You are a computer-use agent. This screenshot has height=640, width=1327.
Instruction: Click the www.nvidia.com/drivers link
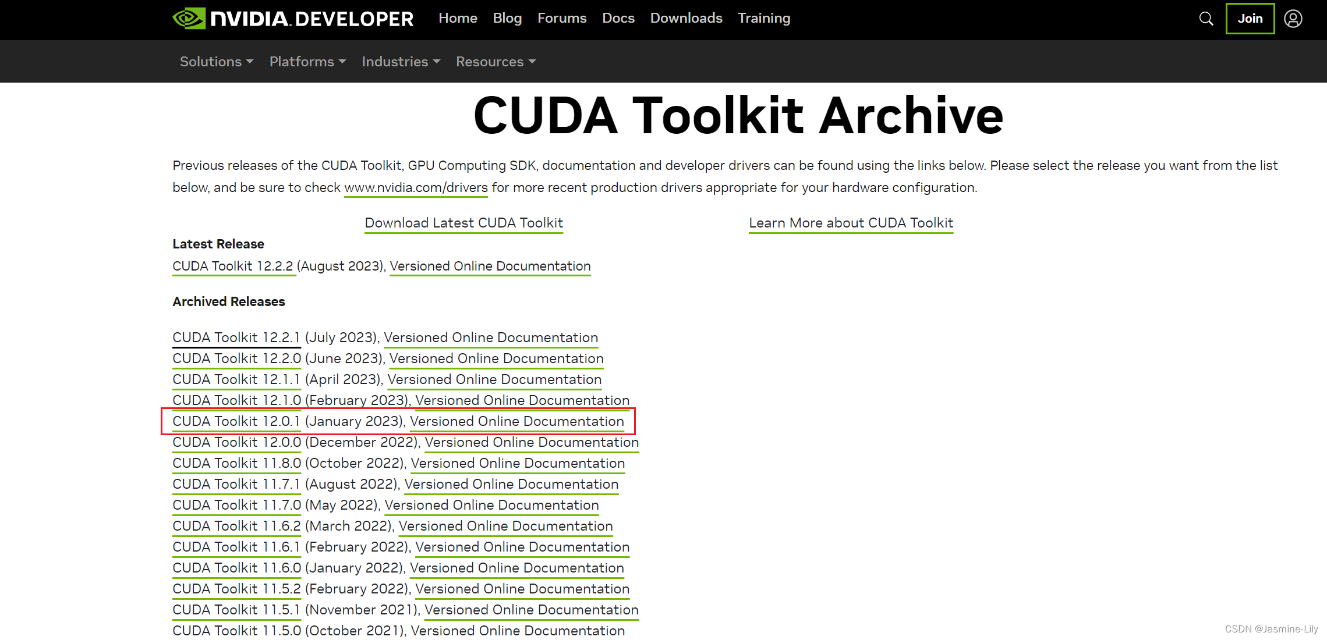point(416,187)
